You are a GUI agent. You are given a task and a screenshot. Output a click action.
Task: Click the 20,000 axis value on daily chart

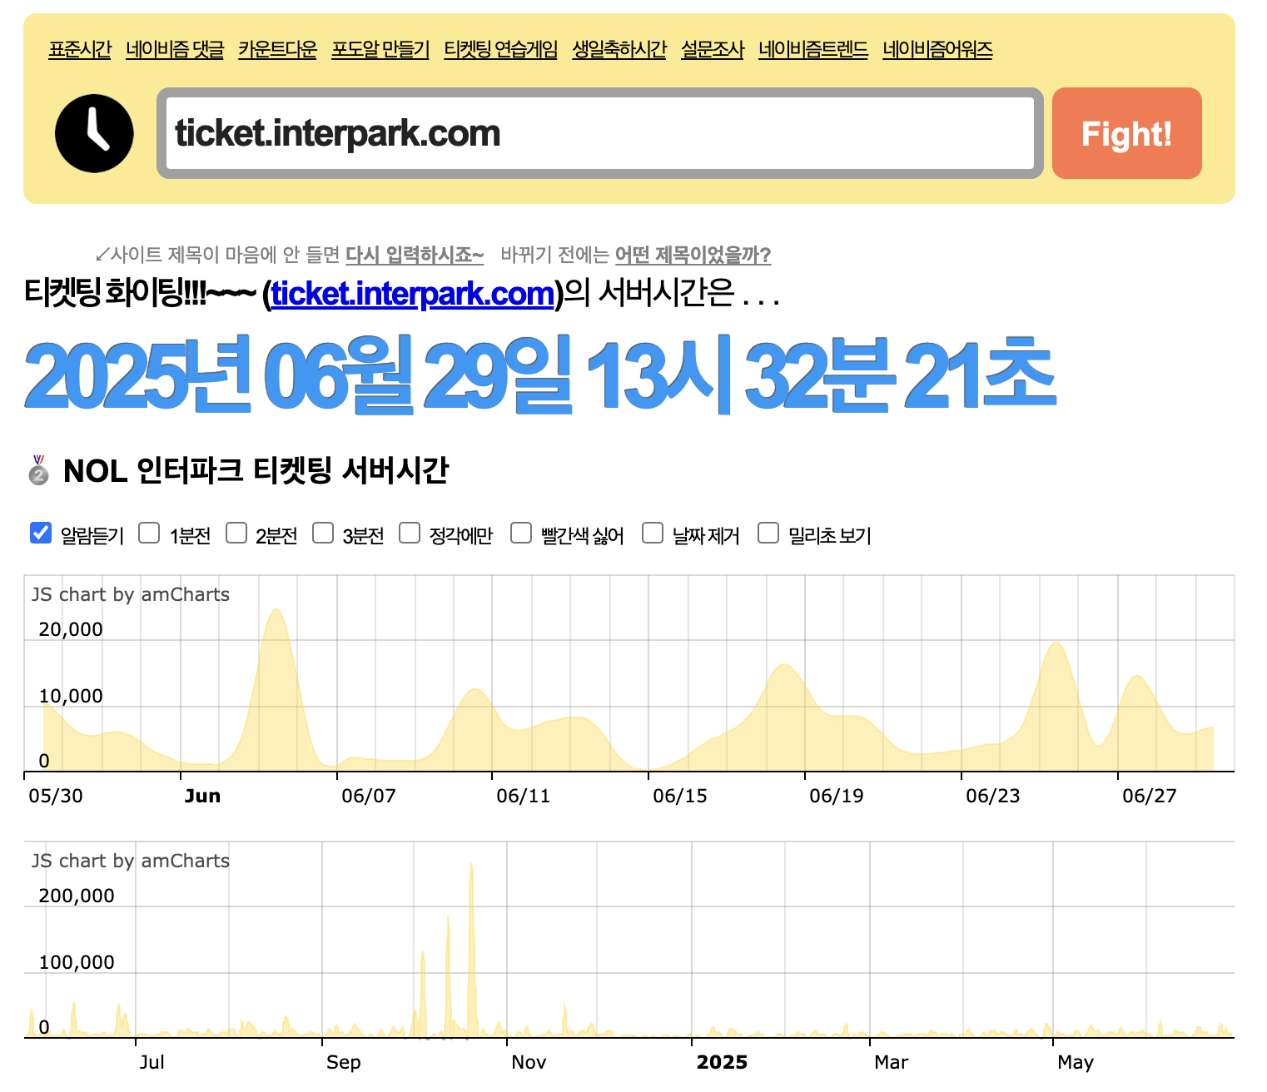click(71, 629)
